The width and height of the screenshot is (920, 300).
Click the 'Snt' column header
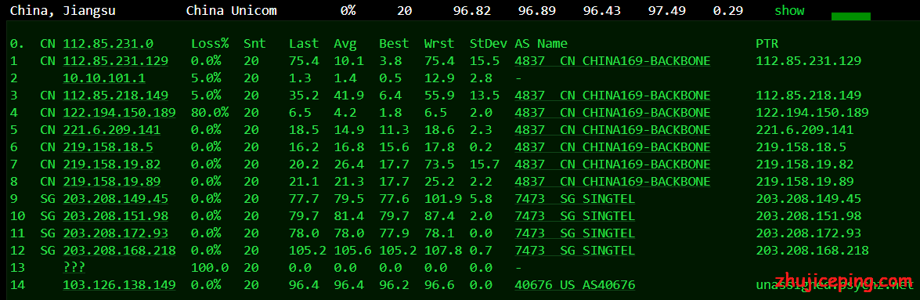pos(254,43)
